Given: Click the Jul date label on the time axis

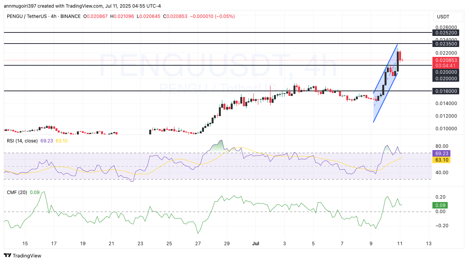Looking at the screenshot, I should pos(255,243).
